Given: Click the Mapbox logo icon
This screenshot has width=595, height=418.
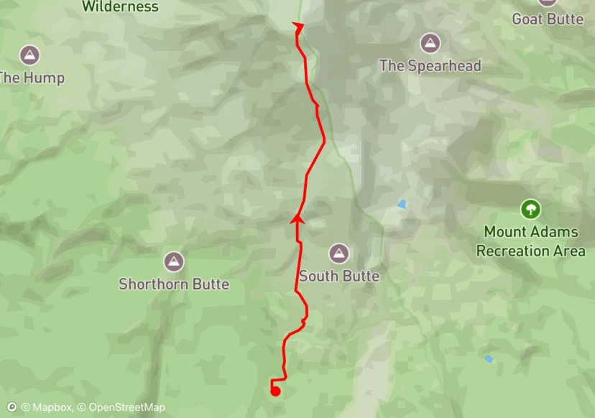Looking at the screenshot, I should pos(11,407).
